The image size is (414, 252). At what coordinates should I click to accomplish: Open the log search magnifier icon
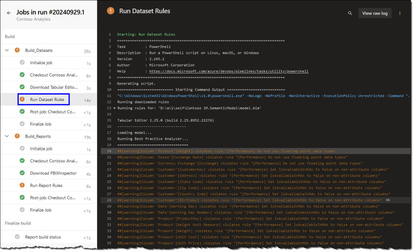pyautogui.click(x=350, y=13)
